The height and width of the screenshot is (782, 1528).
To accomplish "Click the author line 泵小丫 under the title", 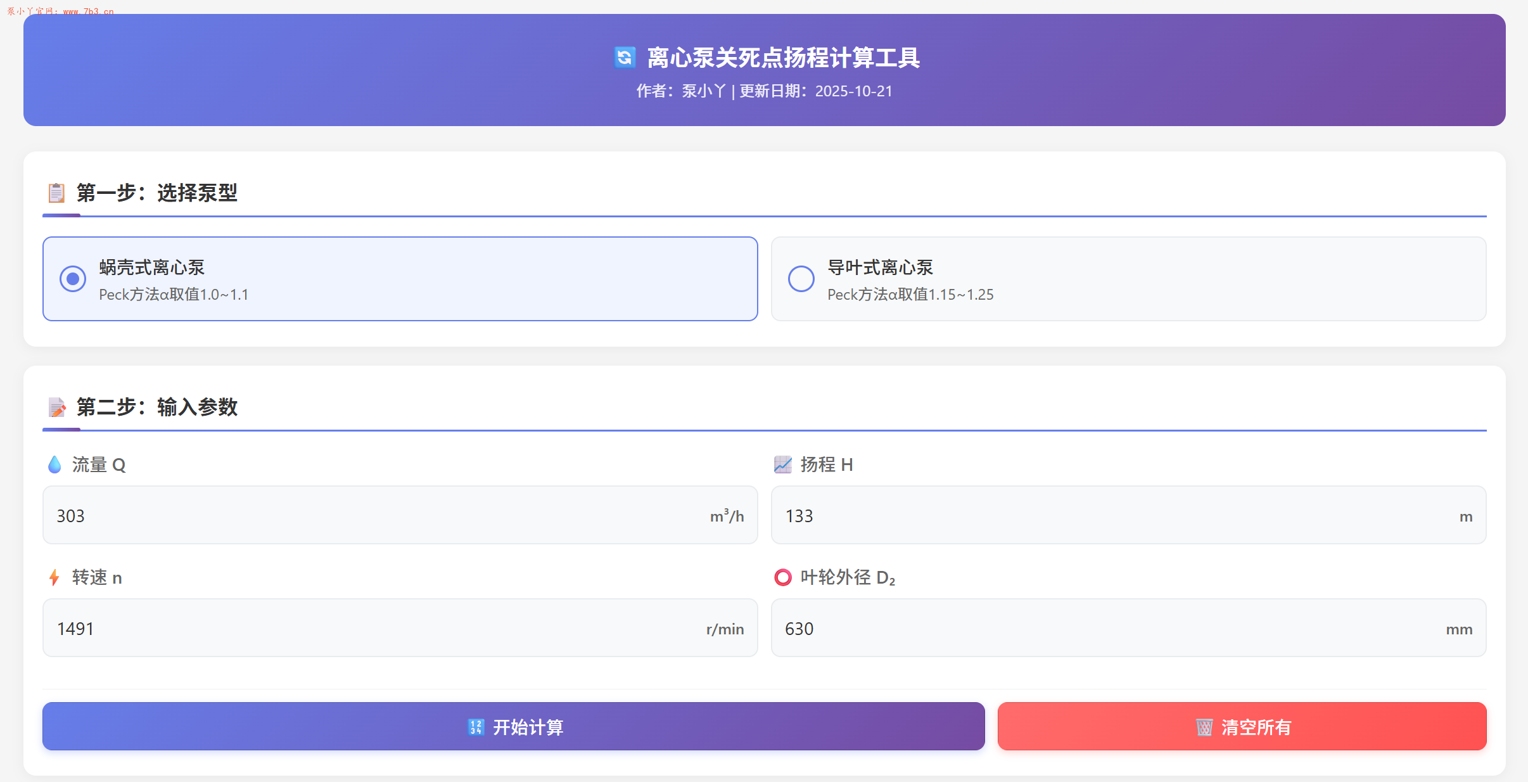I will click(x=703, y=91).
